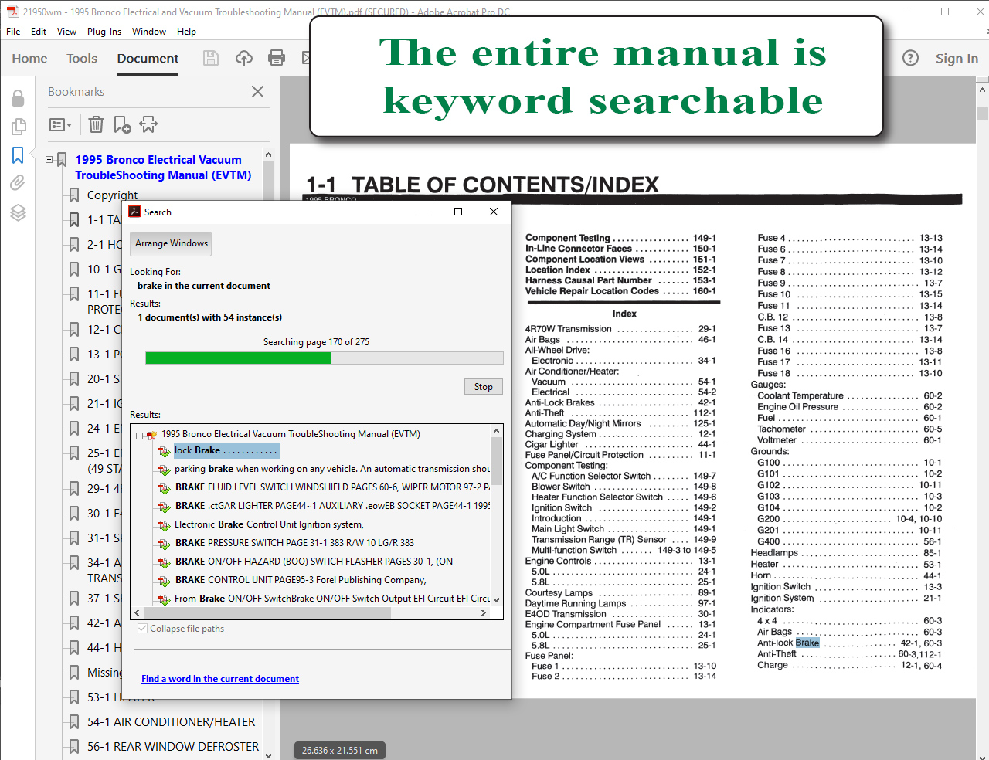Click the green search progress bar
989x760 pixels.
(x=238, y=358)
